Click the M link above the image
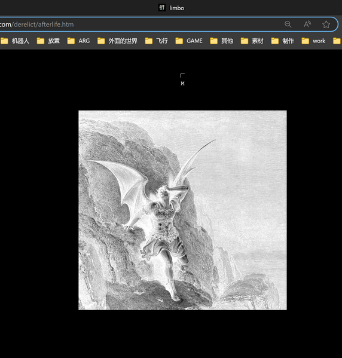Screen dimensions: 342x358 click(182, 84)
